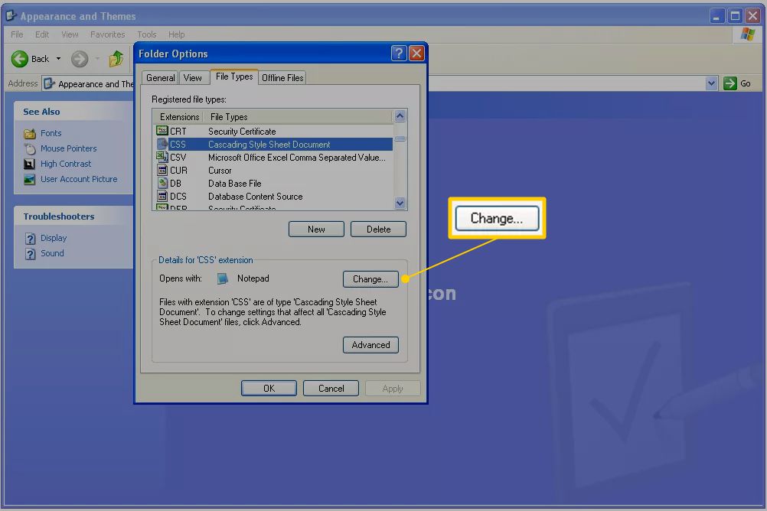
Task: Click the Delete button
Action: [x=378, y=229]
